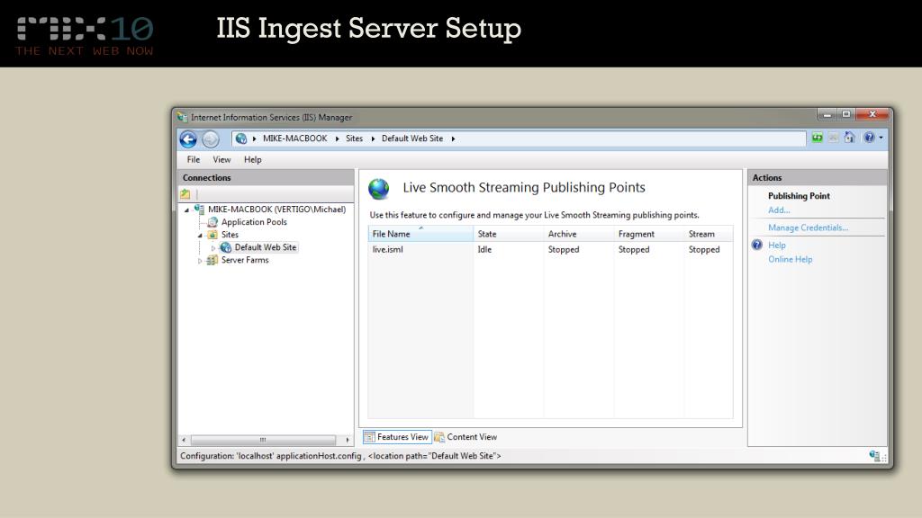Click the Idle state cell

point(484,250)
